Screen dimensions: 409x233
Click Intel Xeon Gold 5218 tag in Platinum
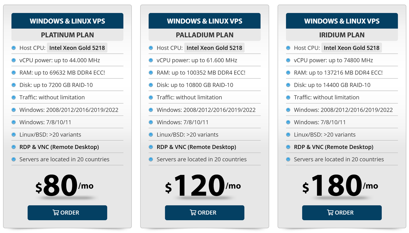point(77,48)
